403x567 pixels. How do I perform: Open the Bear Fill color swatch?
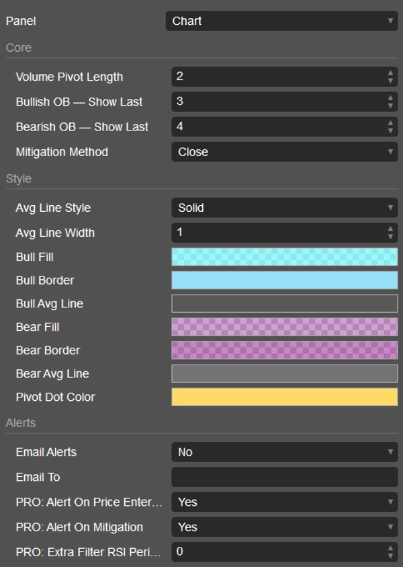(282, 327)
